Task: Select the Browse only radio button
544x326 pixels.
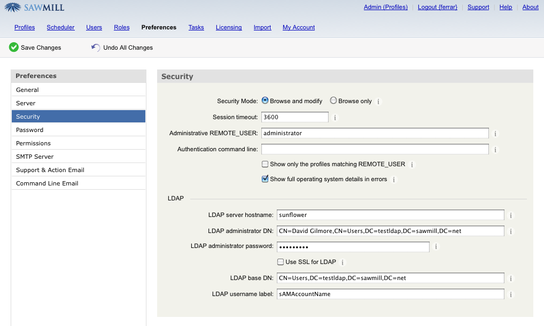Action: point(333,100)
